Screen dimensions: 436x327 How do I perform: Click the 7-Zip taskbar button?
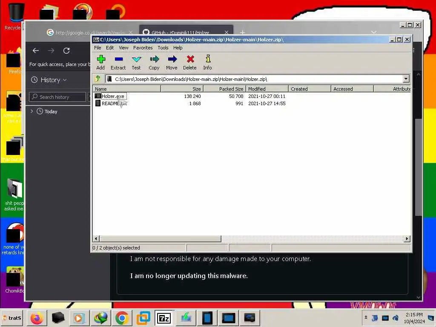tap(164, 318)
